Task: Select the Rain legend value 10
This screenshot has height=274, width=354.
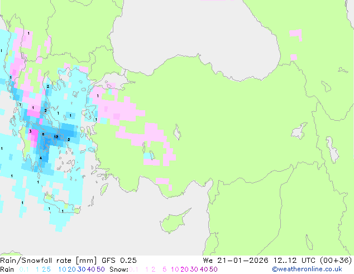Action: 63,270
